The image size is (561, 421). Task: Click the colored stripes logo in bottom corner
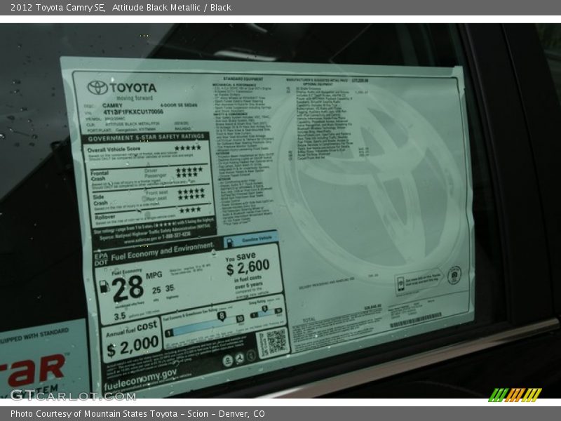click(514, 394)
